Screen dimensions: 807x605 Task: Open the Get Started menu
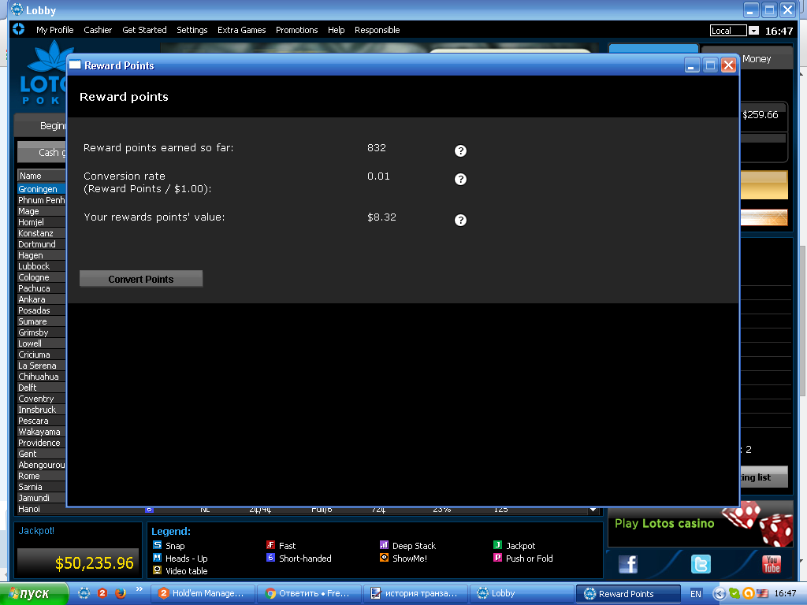(145, 30)
